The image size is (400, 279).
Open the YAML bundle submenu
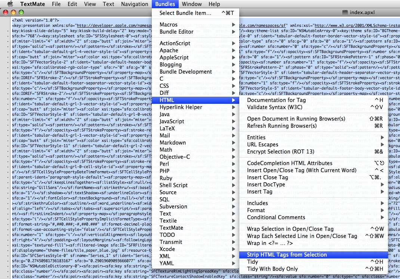pos(196,263)
